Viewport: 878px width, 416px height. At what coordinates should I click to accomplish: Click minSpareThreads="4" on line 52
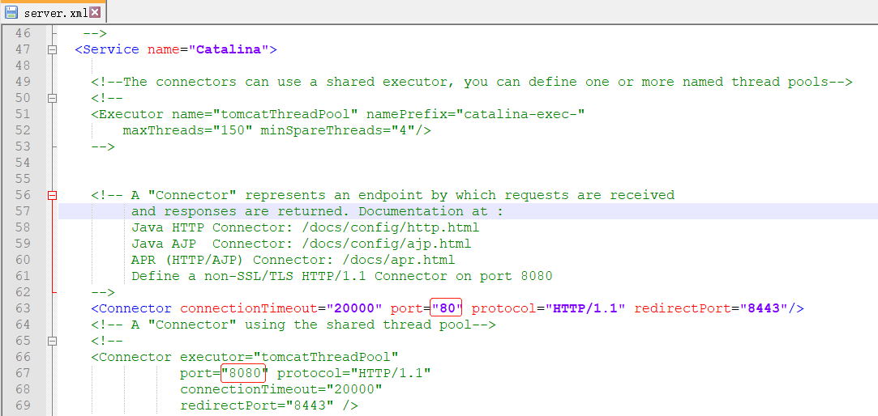[337, 131]
